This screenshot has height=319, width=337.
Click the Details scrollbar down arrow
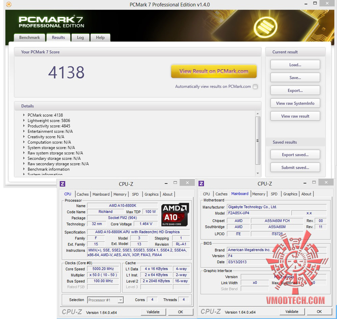click(x=258, y=173)
